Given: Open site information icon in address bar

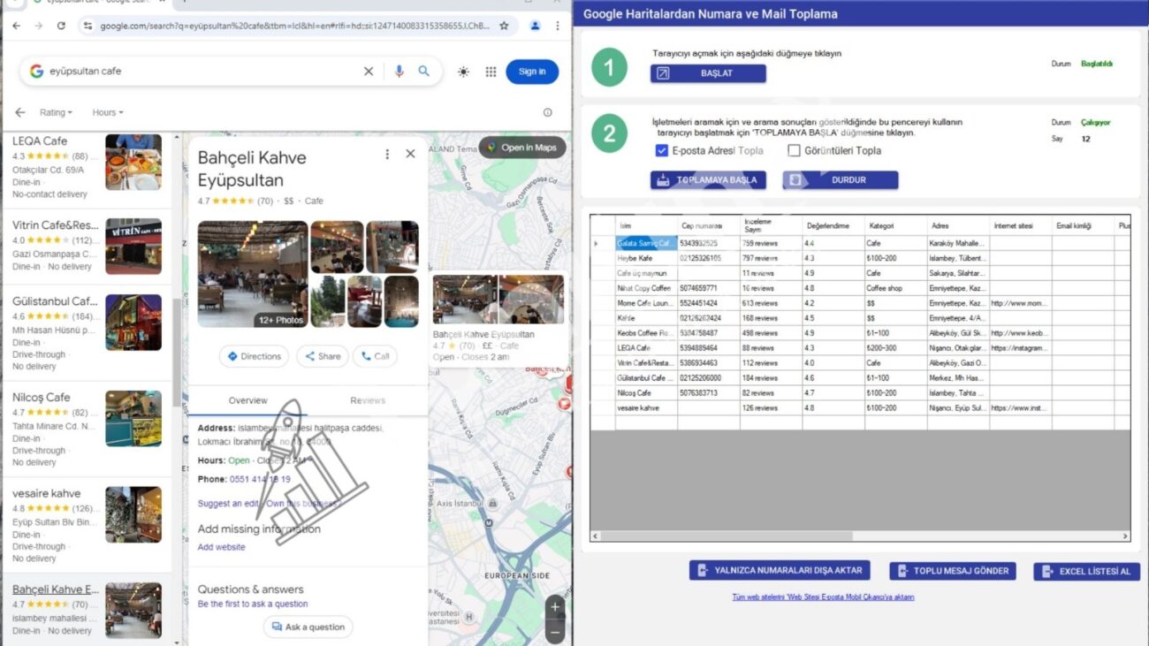Looking at the screenshot, I should pos(87,26).
